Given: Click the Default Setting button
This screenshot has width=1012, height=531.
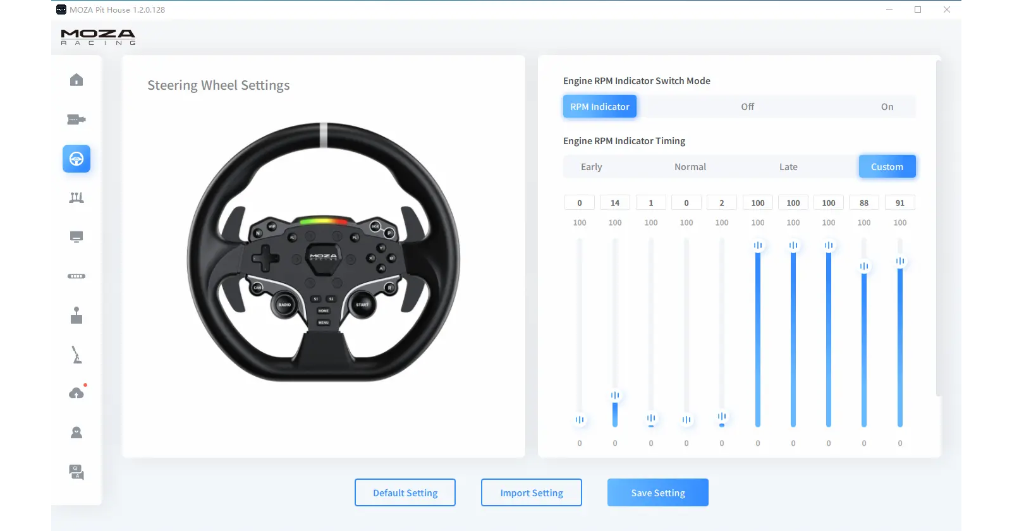Looking at the screenshot, I should 405,492.
